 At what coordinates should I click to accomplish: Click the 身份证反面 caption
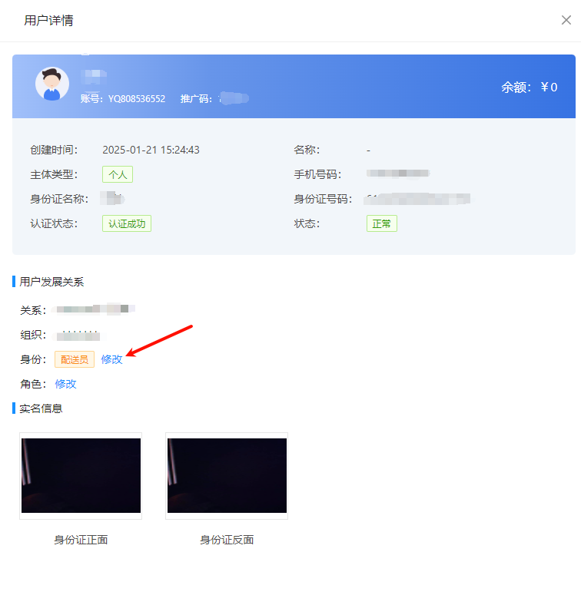coord(227,540)
